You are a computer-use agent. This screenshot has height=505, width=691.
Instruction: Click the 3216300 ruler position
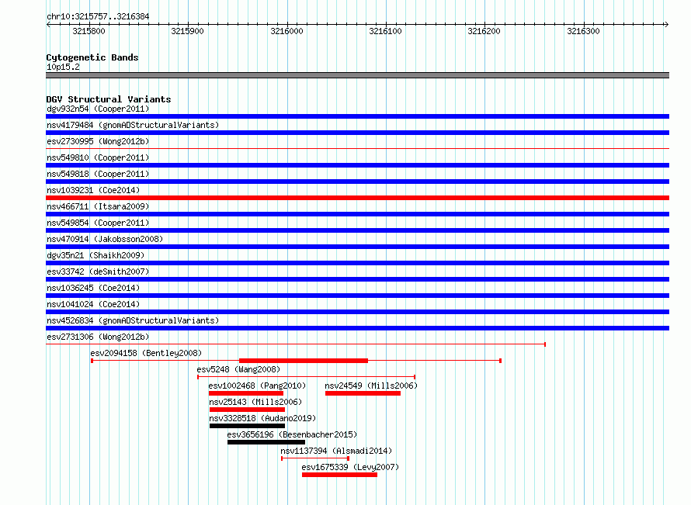pyautogui.click(x=584, y=31)
